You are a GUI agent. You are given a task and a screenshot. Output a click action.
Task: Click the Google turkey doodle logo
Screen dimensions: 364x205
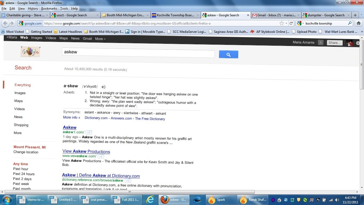coord(30,52)
